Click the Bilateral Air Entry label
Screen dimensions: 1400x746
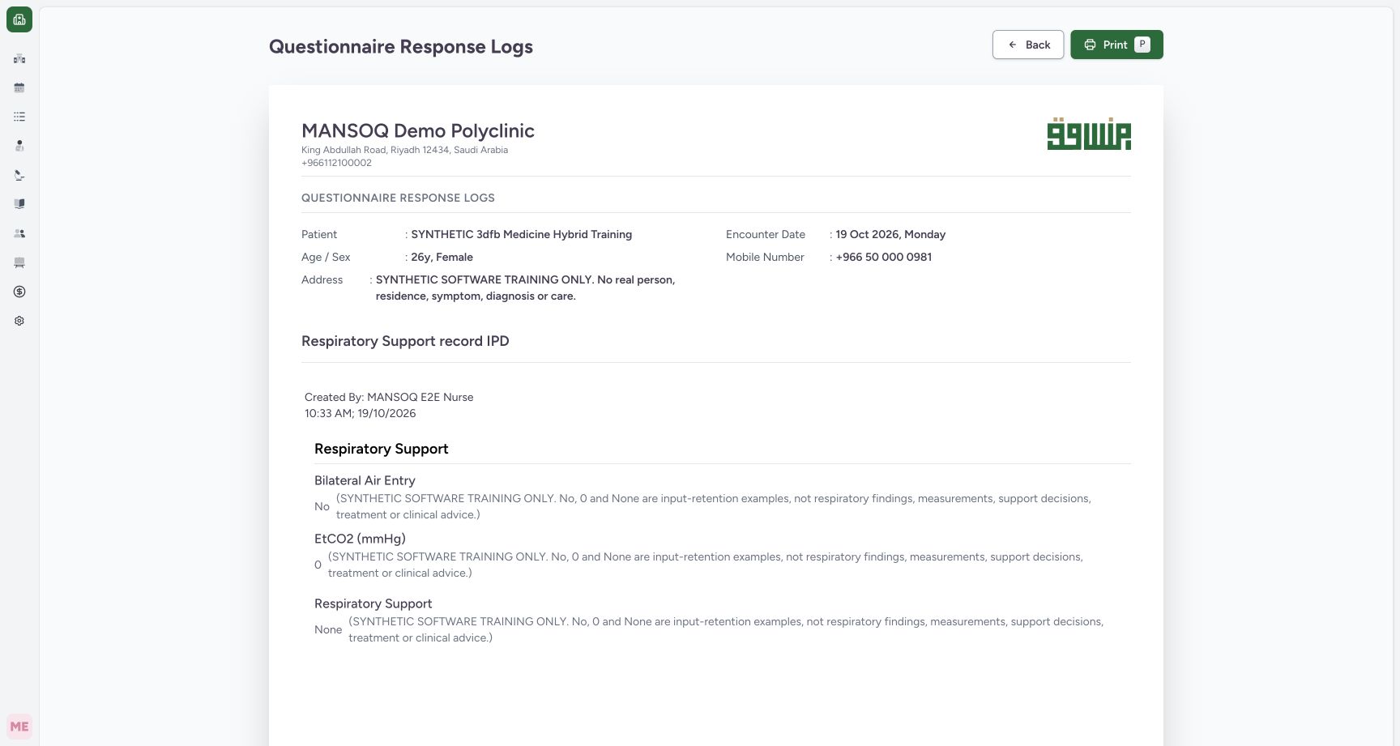tap(365, 480)
